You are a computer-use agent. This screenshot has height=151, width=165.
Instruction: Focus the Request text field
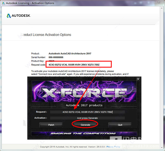click(87, 112)
